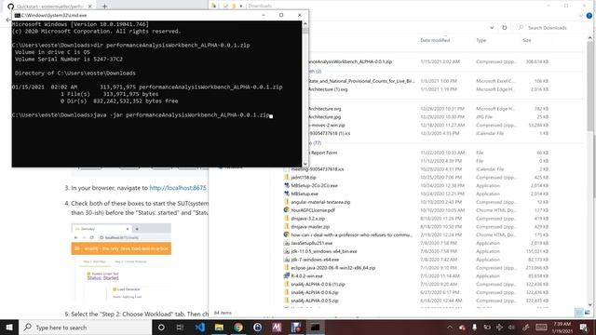Click the New Folder icon in Explorer's title bar
The image size is (596, 335).
(234, 6)
